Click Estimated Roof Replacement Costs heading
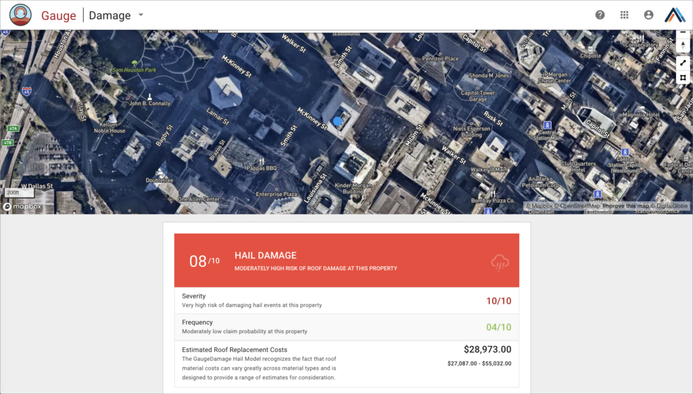The image size is (693, 394). click(235, 350)
